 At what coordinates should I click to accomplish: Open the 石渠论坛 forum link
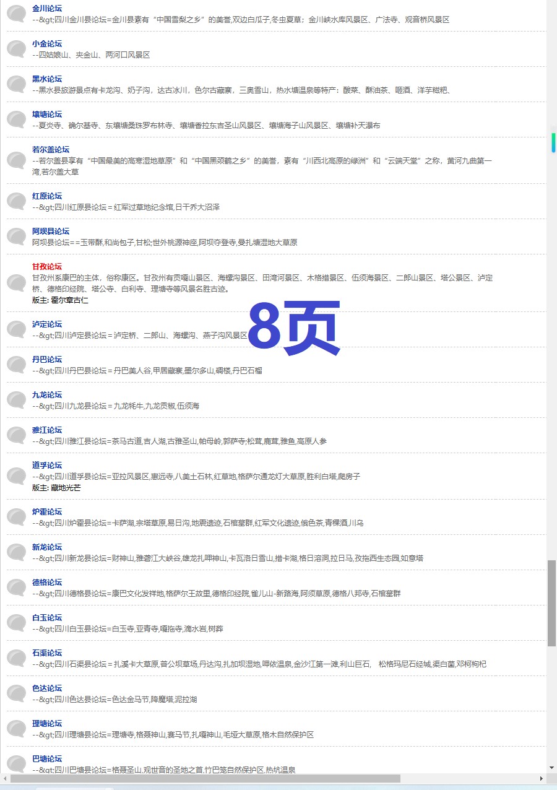[x=47, y=653]
